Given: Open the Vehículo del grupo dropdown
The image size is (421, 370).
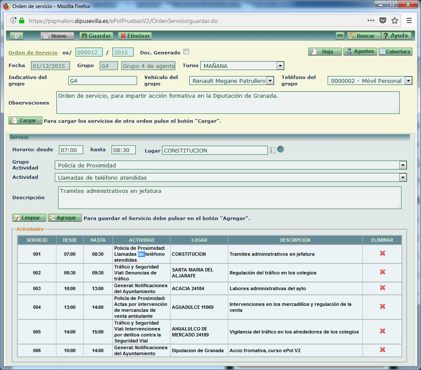Looking at the screenshot, I should (x=270, y=81).
